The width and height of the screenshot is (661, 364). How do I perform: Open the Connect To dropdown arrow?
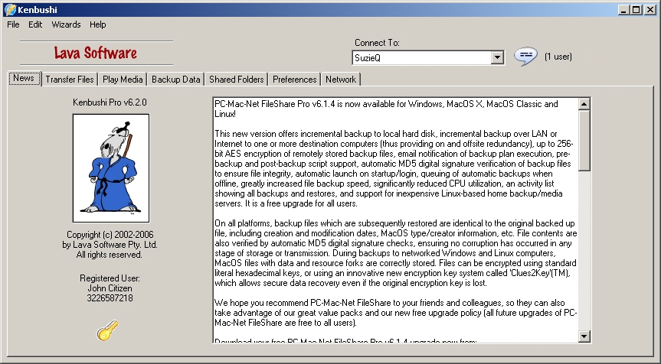tap(497, 57)
